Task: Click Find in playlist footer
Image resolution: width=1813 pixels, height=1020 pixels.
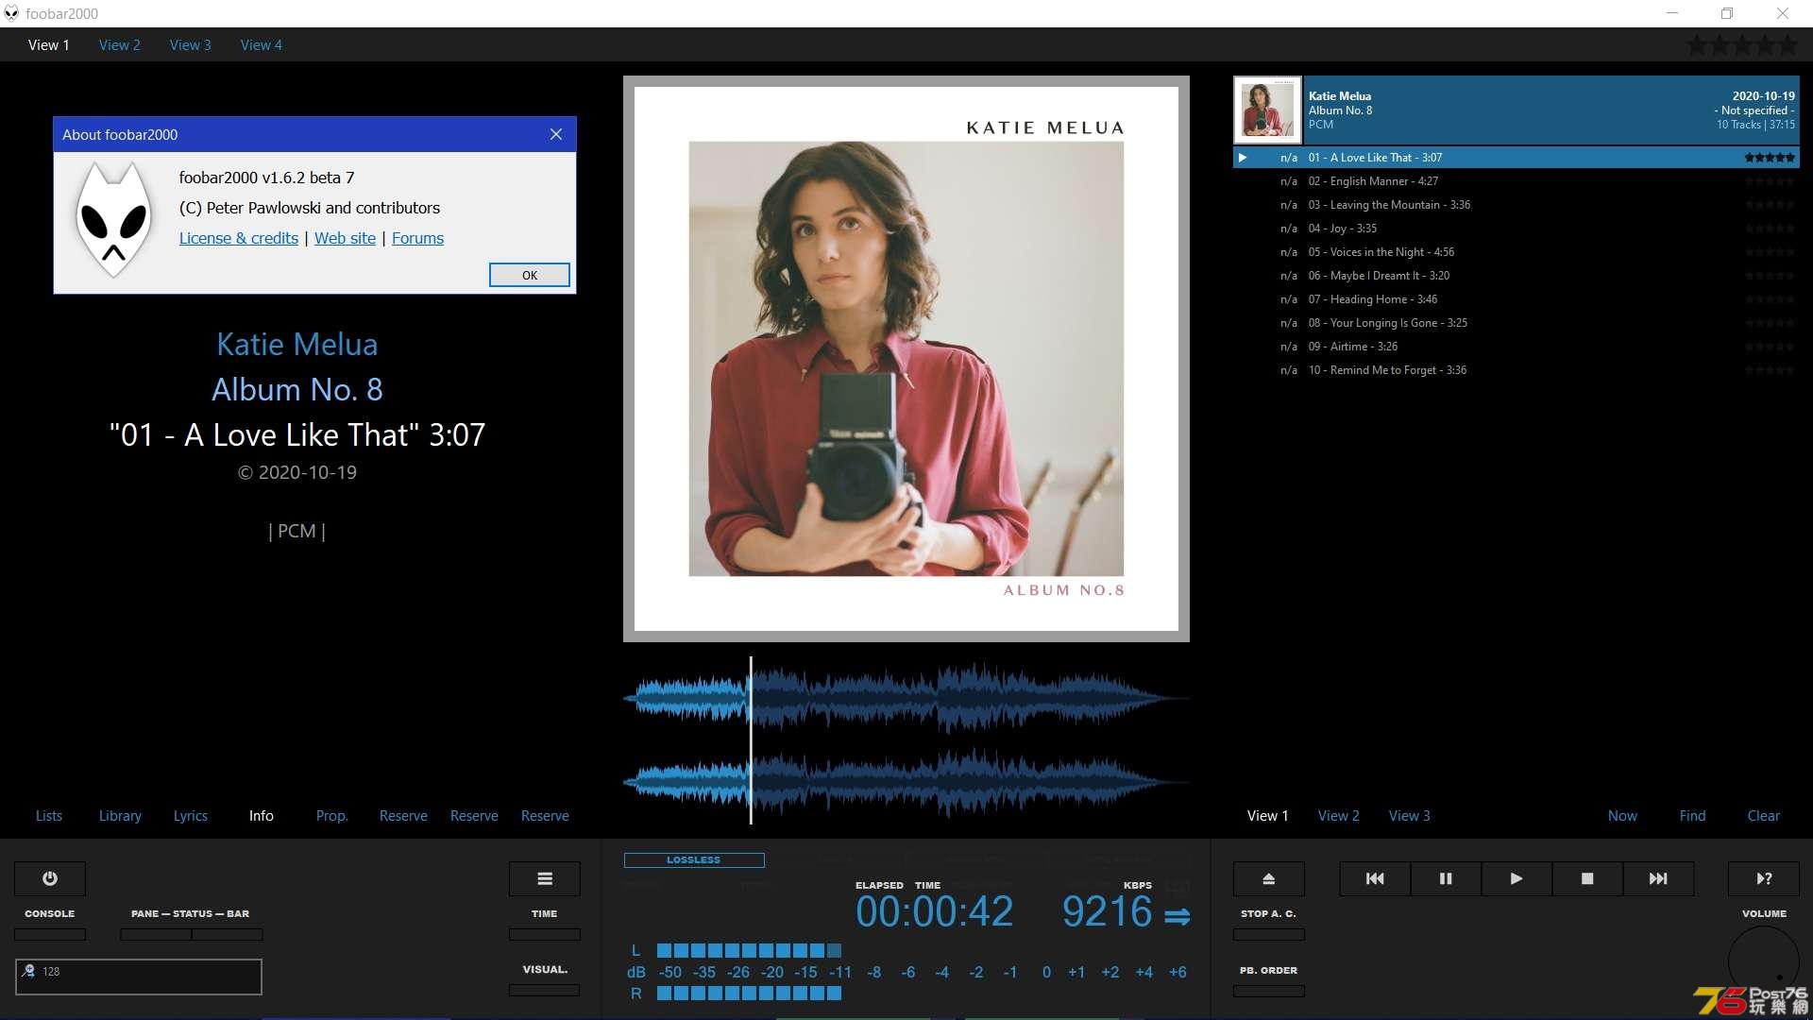Action: (1693, 815)
